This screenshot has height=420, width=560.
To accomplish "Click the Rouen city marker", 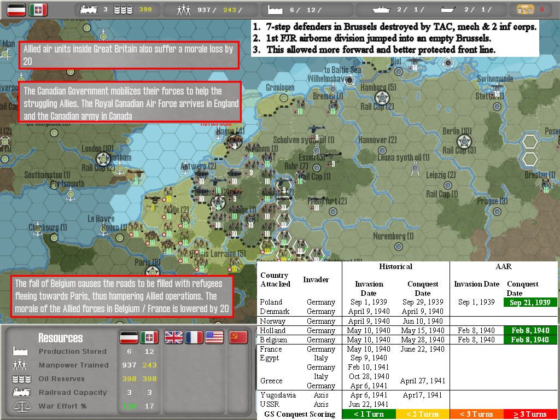I will [120, 237].
